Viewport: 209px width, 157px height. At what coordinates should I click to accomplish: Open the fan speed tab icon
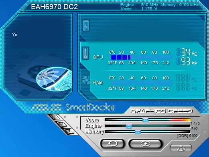(86, 80)
